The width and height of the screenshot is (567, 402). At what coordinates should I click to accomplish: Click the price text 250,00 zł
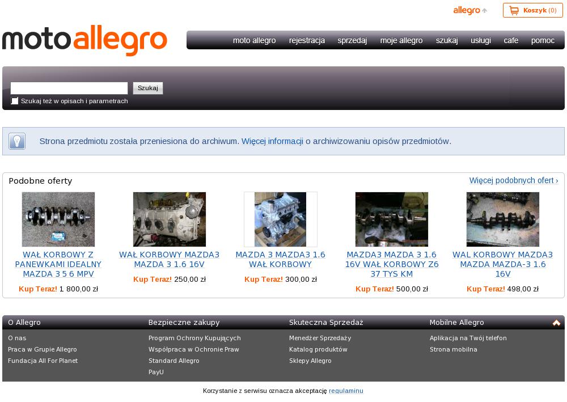pyautogui.click(x=190, y=279)
